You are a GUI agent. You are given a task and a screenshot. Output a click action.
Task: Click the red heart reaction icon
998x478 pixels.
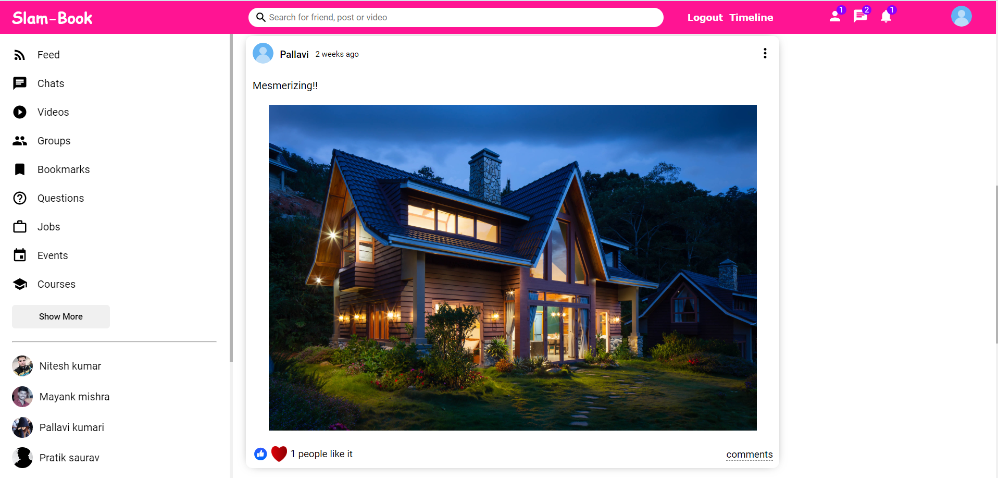pos(279,454)
